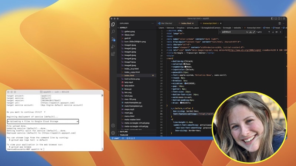Close the transcript.html tab

point(221,23)
